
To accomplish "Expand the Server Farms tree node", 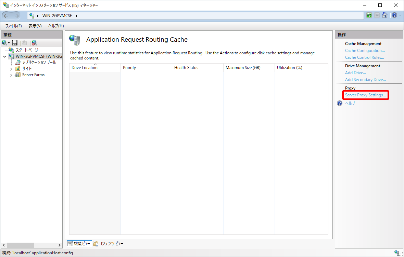I will point(11,75).
